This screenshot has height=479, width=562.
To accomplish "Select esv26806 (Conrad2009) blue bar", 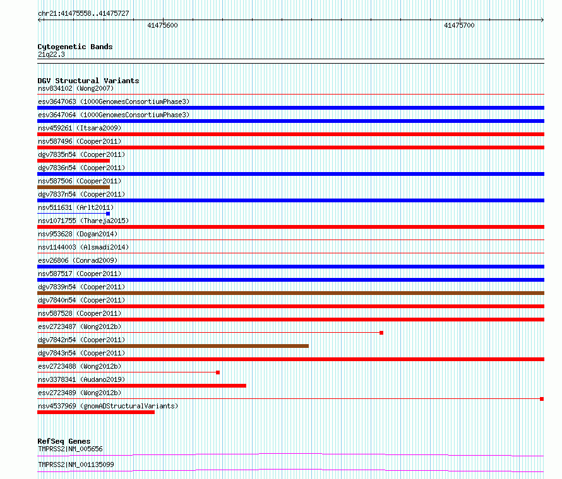I will pos(290,267).
